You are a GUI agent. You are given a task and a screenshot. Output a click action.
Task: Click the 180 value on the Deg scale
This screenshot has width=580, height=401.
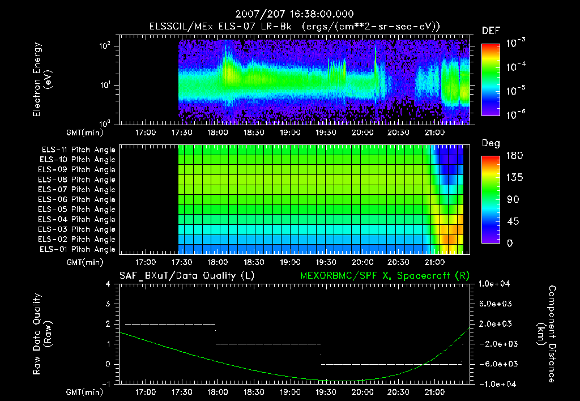coord(514,156)
